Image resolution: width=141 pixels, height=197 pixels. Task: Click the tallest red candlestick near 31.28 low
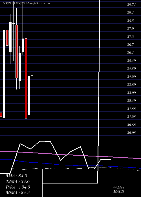point(26,78)
